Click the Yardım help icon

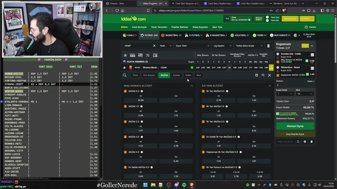pos(306,27)
